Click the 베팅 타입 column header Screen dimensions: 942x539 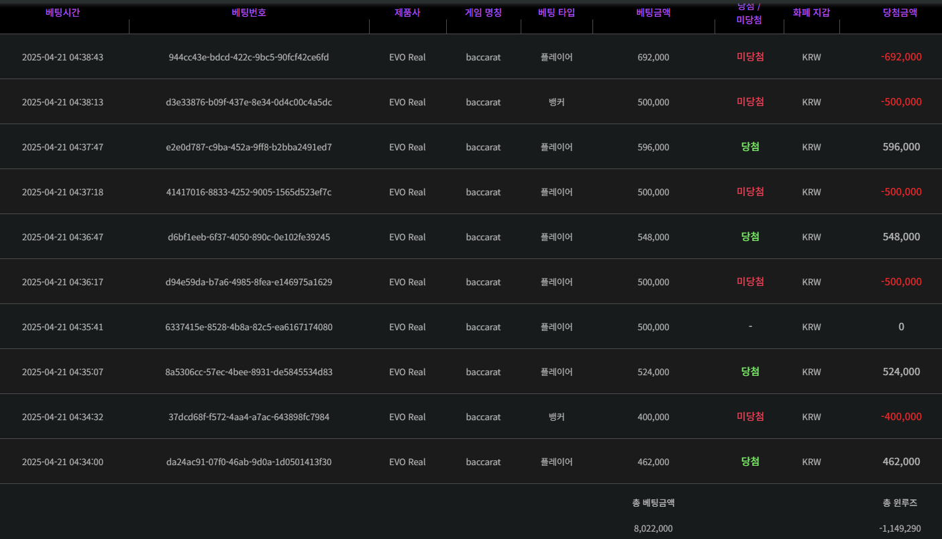point(556,13)
